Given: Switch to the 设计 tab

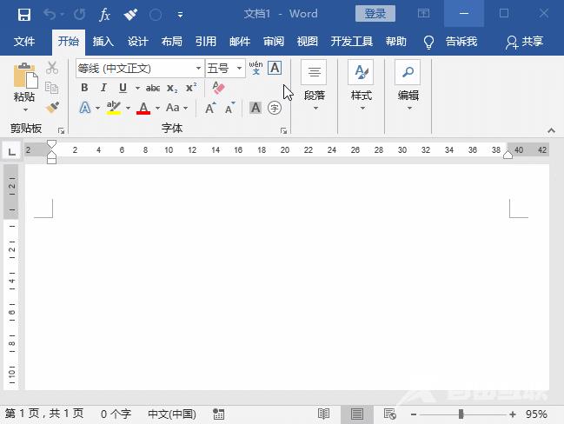Looking at the screenshot, I should point(137,42).
